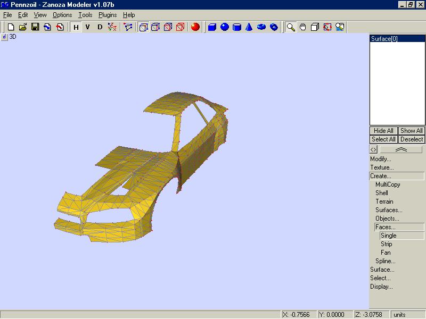Viewport: 426px width, 319px height.
Task: Collapse panel with double chevron bar
Action: coord(401,150)
